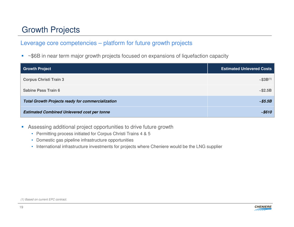This screenshot has height=227, width=294.
Task: Click the "~$6B in near term" bullet
Action: (128, 56)
